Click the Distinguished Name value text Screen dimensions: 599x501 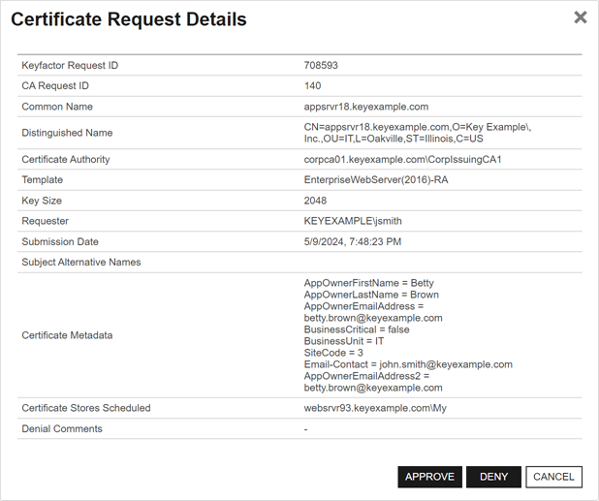(x=417, y=133)
